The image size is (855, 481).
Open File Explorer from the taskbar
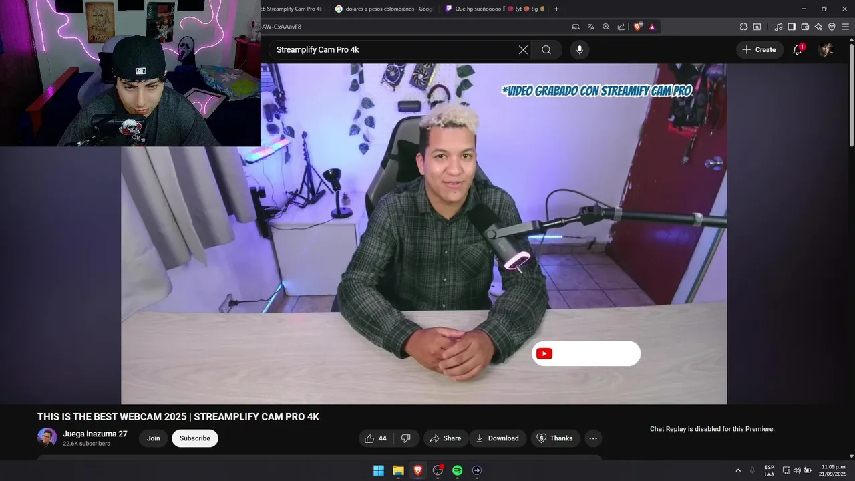[x=398, y=470]
